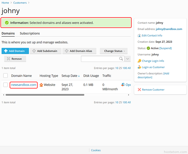This screenshot has height=154, width=188.
Task: Click inside the domain search field
Action: pos(100,59)
